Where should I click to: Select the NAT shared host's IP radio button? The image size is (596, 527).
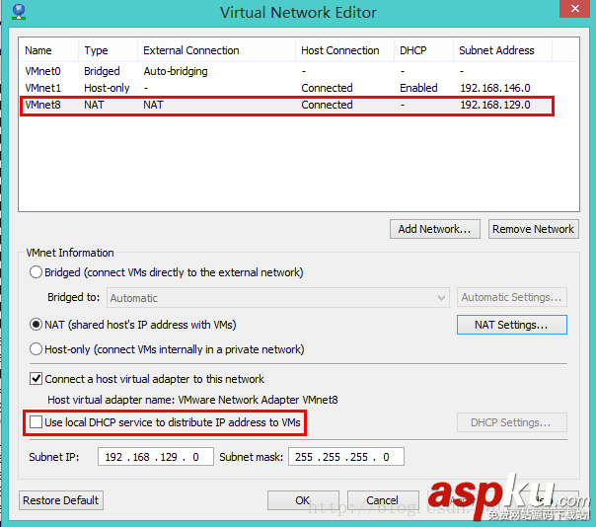36,325
